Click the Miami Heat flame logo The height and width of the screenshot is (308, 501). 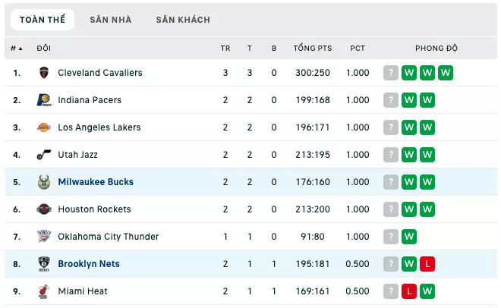(x=44, y=291)
